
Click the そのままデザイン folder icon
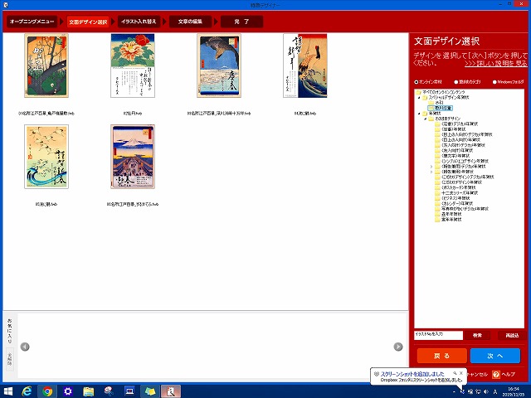(431, 119)
